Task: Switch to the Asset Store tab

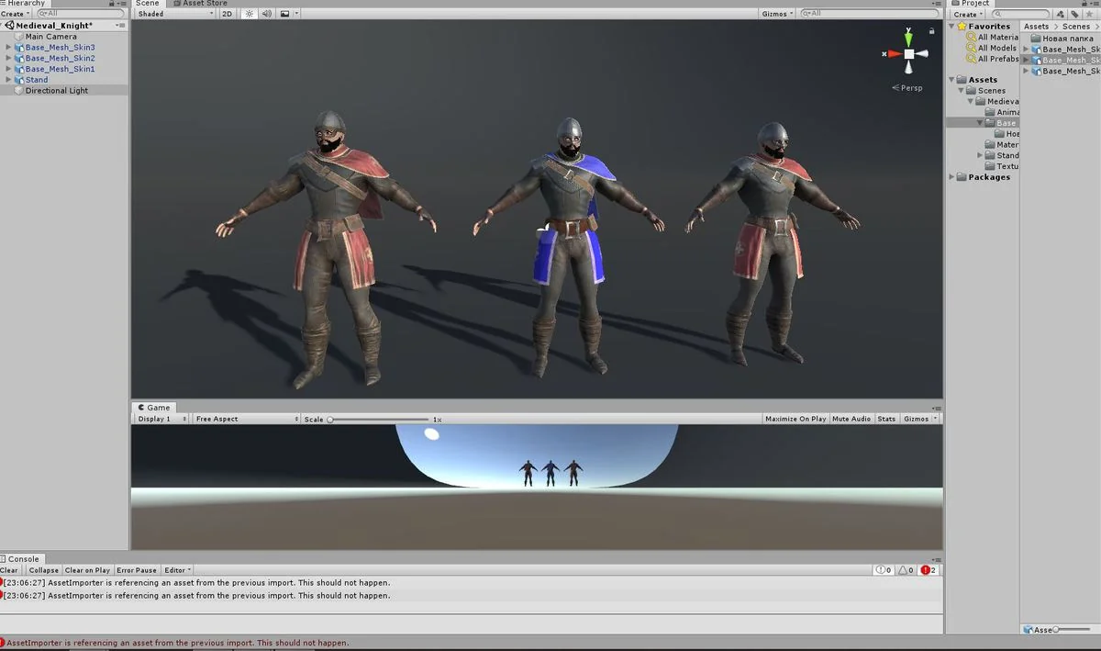Action: (x=203, y=4)
